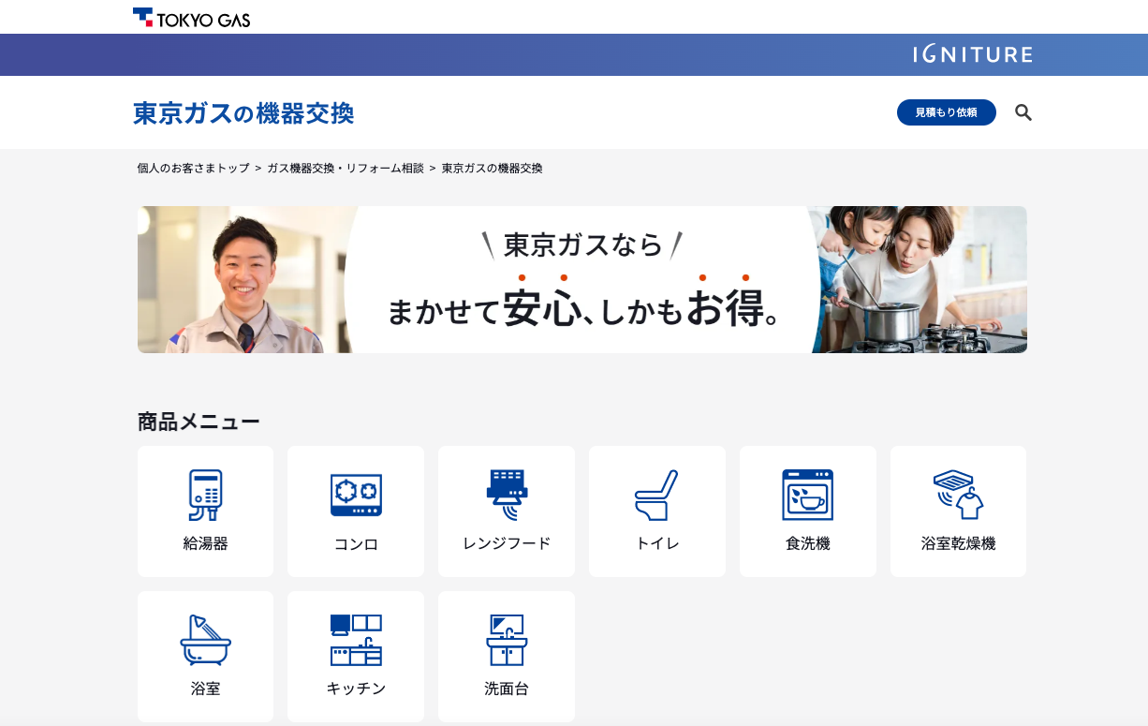
Task: Click the Tokyo Gas logo
Action: click(x=191, y=17)
